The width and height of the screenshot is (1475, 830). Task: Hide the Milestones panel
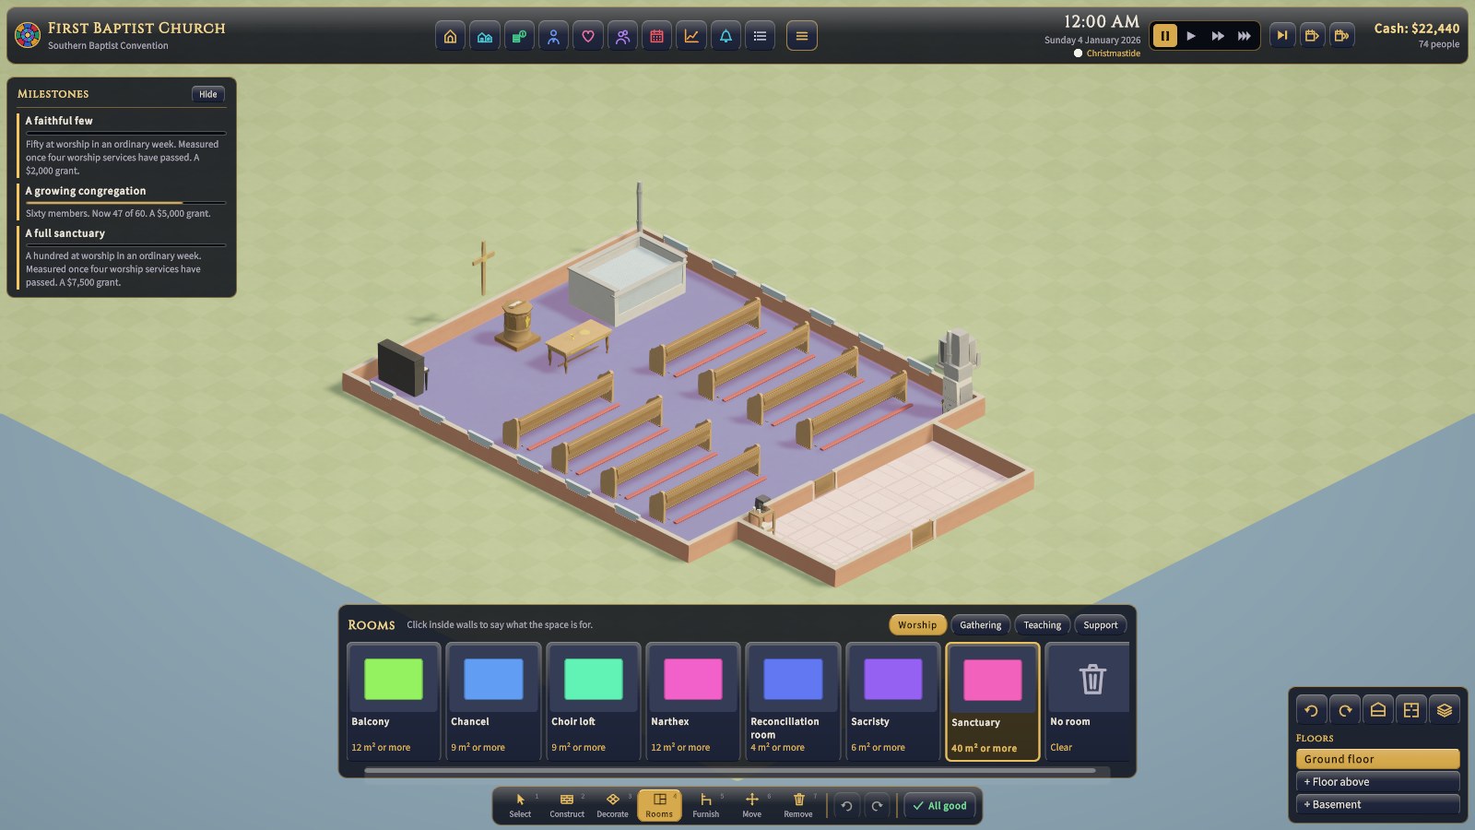coord(208,94)
